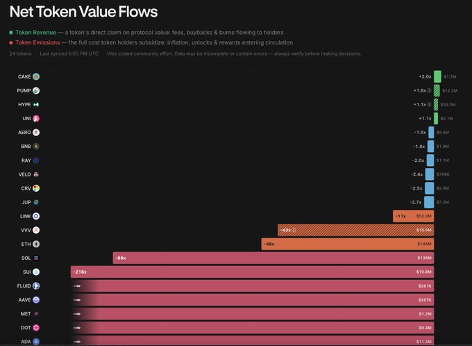Click the CAKE token logo icon
Viewport: 472px width, 346px height.
click(x=36, y=76)
